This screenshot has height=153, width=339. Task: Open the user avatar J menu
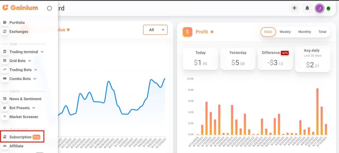pyautogui.click(x=319, y=8)
